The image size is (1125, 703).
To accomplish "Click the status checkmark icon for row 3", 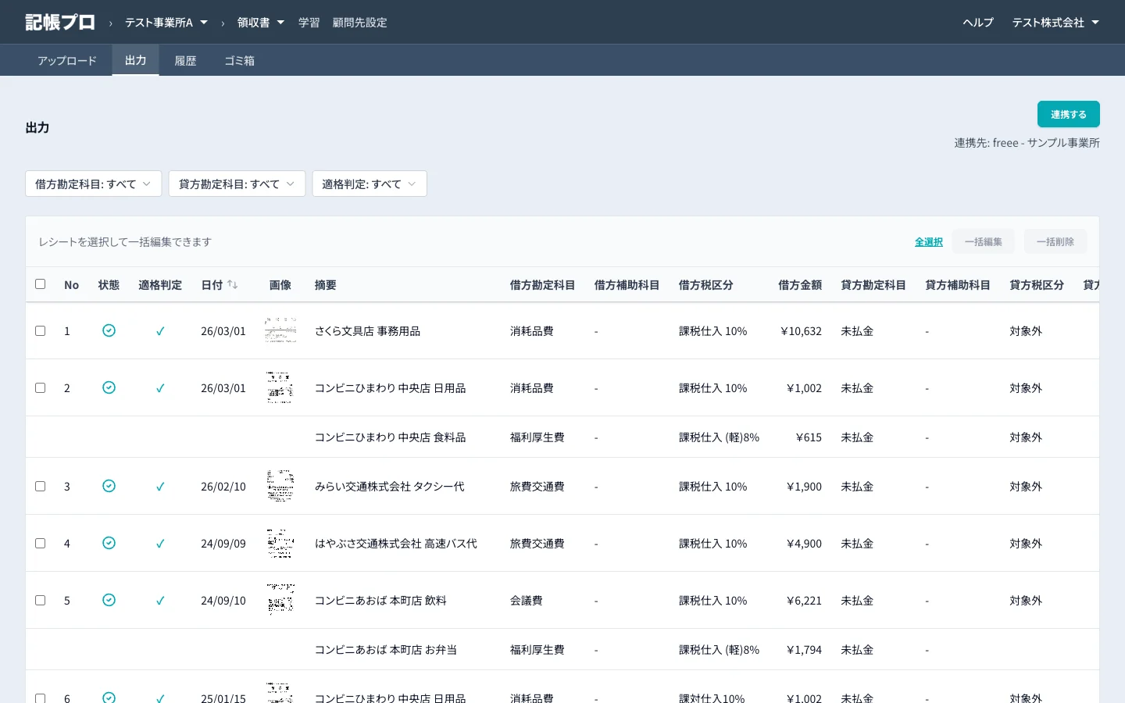I will [109, 486].
